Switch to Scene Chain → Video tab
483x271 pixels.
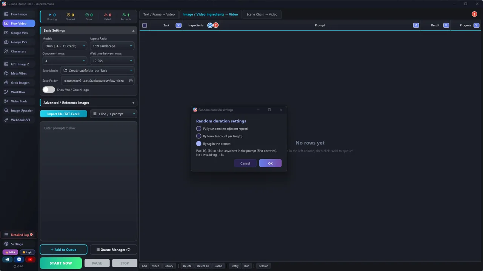click(262, 14)
